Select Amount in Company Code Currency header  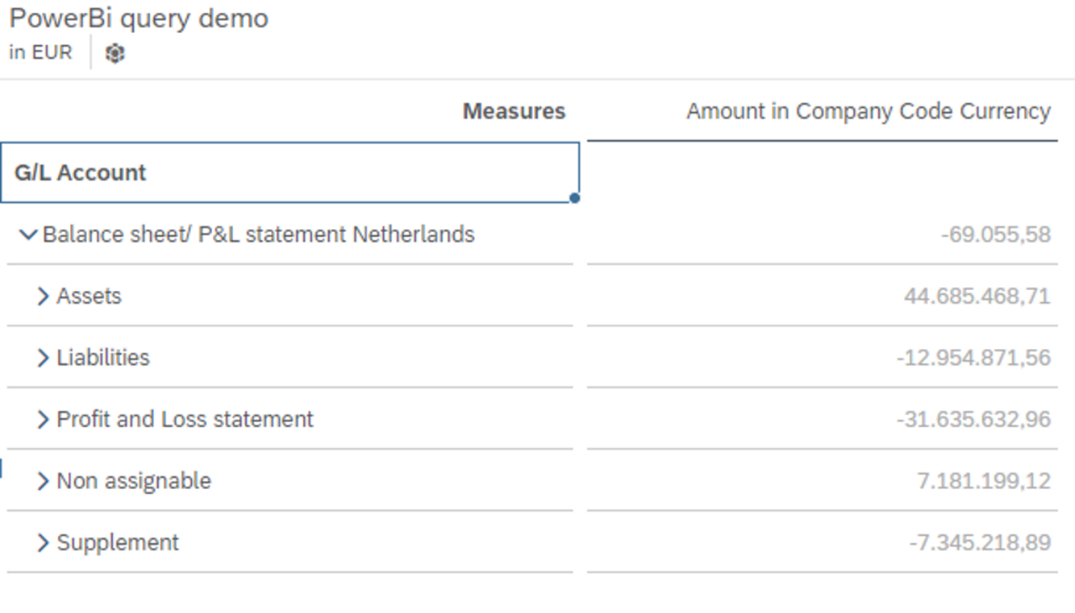[868, 111]
